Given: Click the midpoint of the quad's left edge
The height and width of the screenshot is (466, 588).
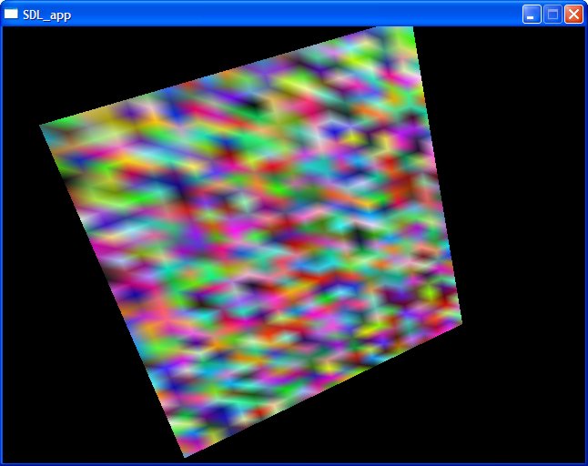Looking at the screenshot, I should pos(114,291).
